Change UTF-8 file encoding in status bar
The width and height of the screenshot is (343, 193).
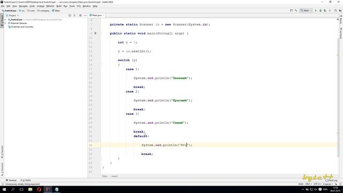point(317,184)
